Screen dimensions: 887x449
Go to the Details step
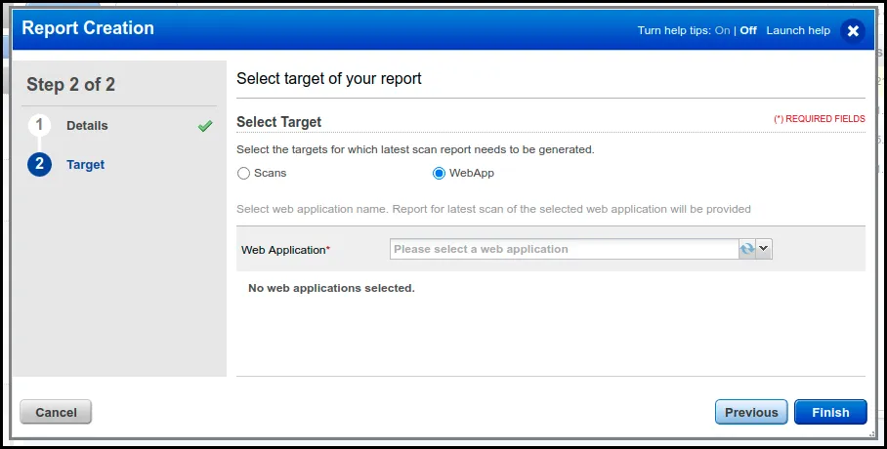pos(87,126)
